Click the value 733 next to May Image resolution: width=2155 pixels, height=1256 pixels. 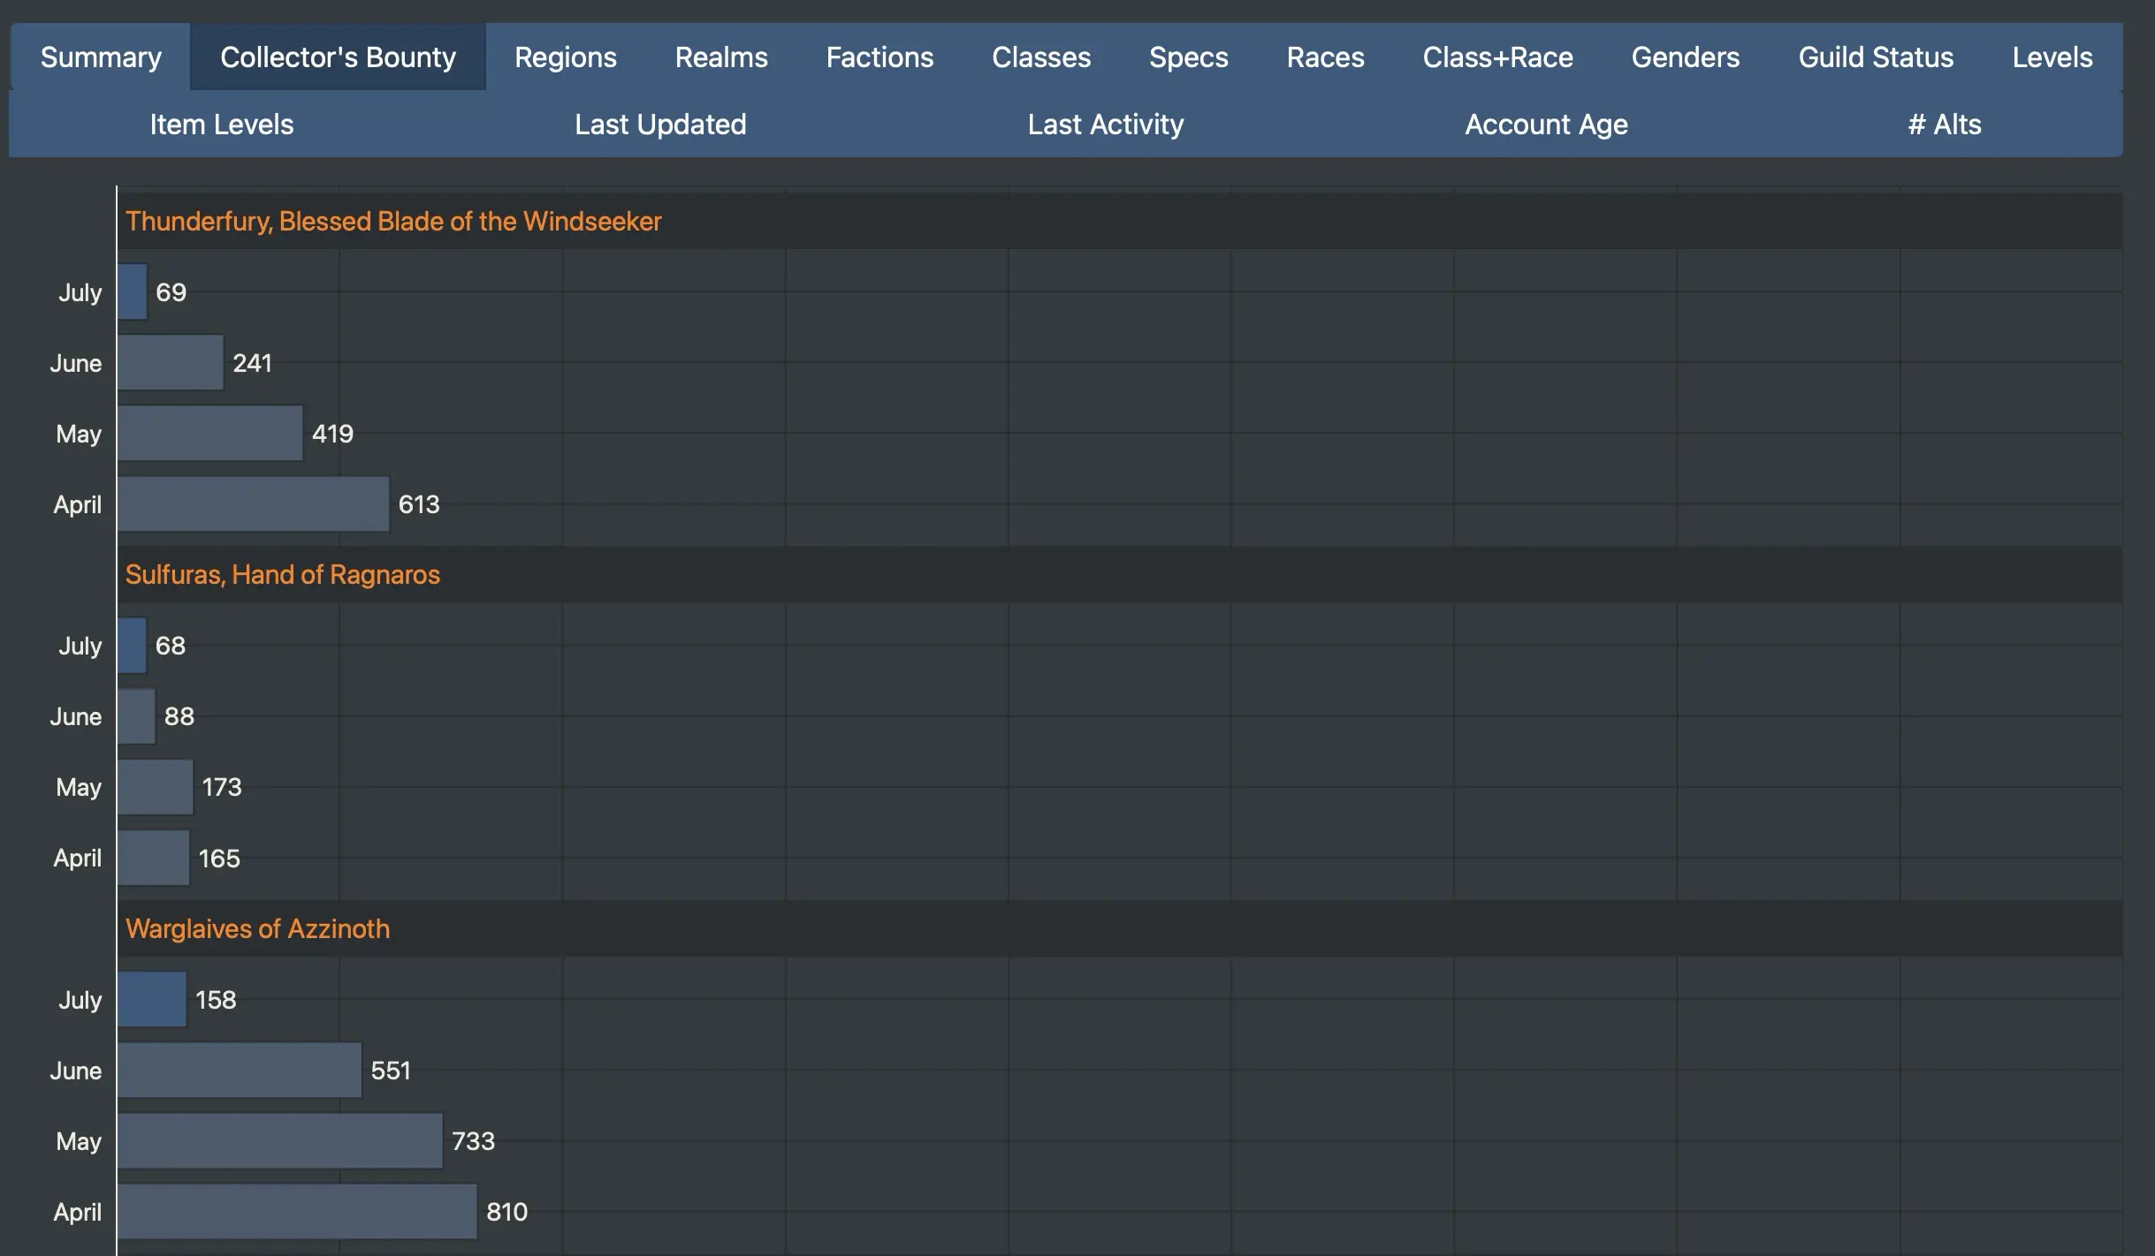(x=473, y=1141)
